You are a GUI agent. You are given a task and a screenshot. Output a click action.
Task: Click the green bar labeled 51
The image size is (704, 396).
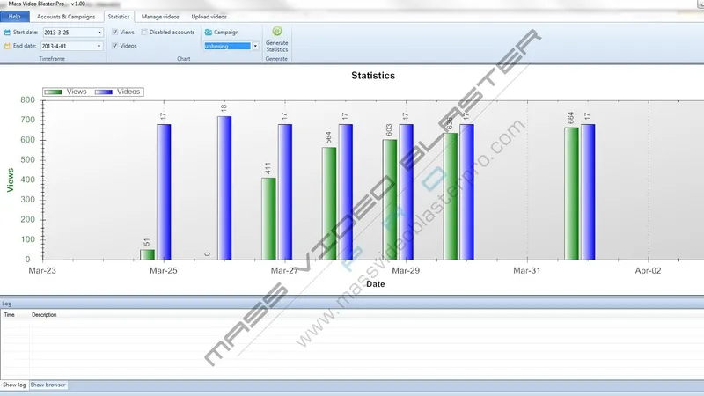click(x=147, y=254)
